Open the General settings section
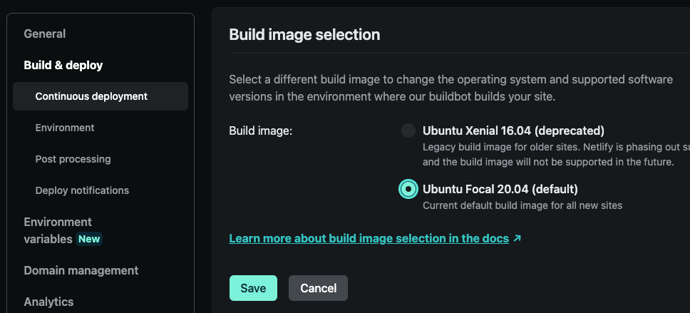 [x=44, y=34]
